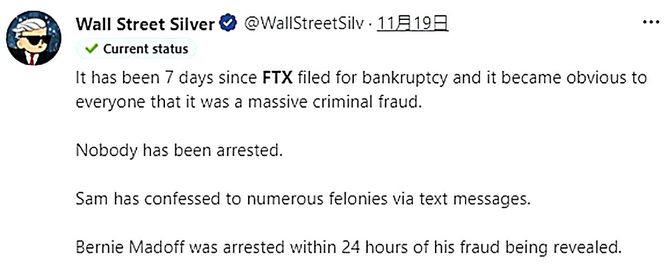Open the 11月19日 post date link
Image resolution: width=665 pixels, height=266 pixels.
tap(413, 25)
